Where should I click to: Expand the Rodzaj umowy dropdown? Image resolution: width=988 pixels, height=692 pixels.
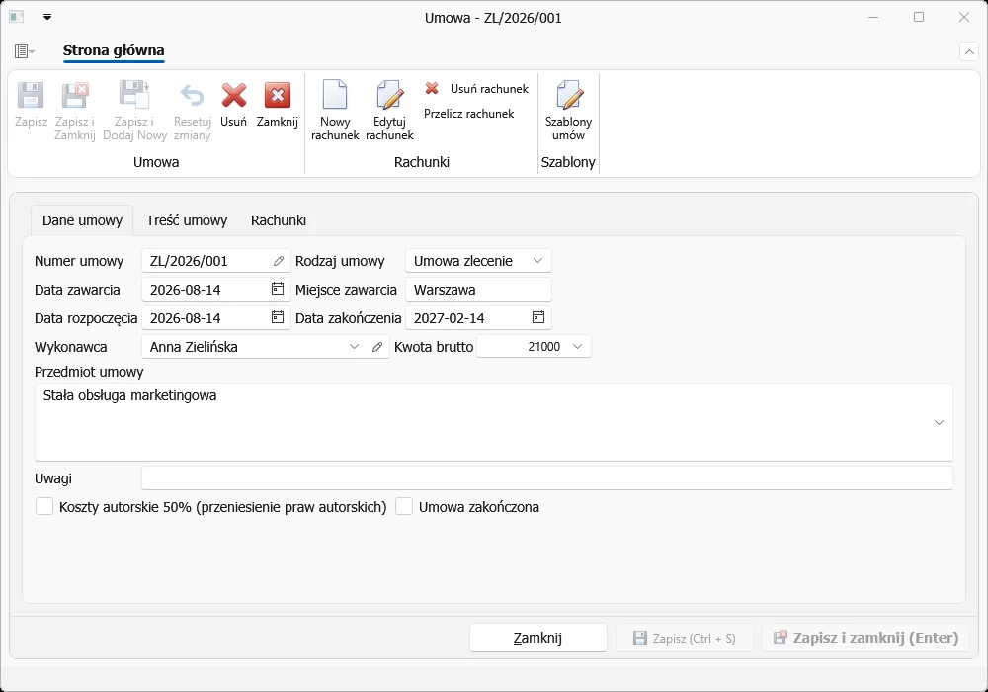point(537,261)
